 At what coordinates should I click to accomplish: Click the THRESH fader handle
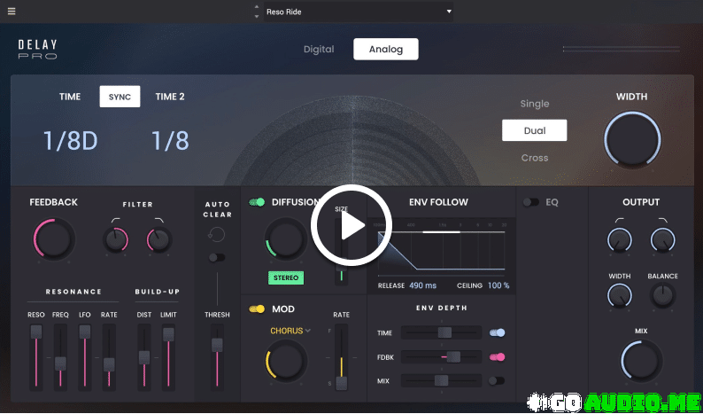pyautogui.click(x=217, y=345)
